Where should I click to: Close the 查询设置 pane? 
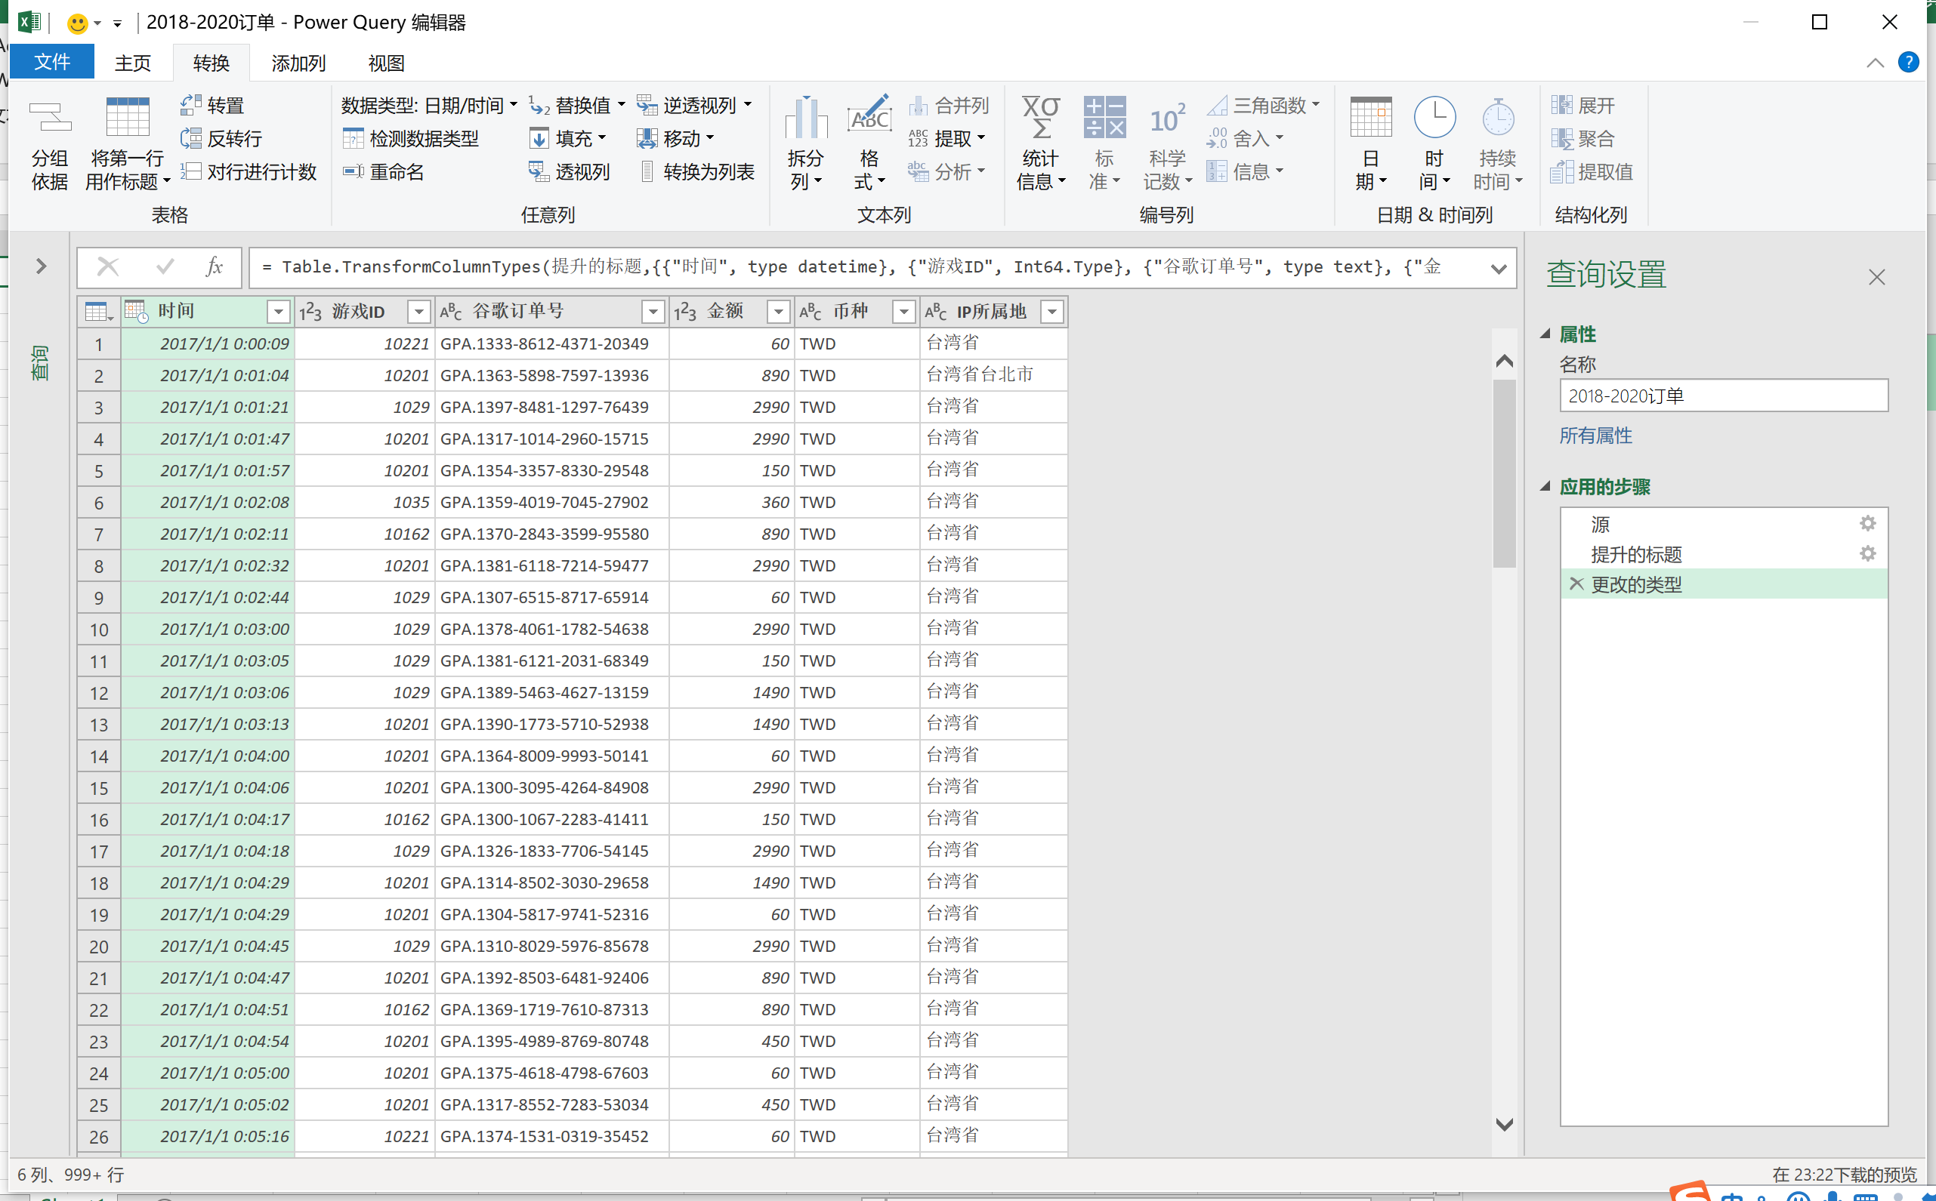click(x=1877, y=276)
